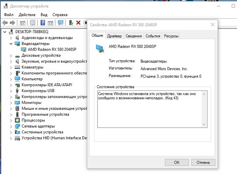This screenshot has width=237, height=174.
Task: Click the Клавиатуры keyboard icon
Action: 17,67
